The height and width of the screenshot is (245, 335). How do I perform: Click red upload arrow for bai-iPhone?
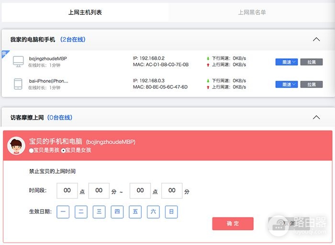pyautogui.click(x=208, y=87)
